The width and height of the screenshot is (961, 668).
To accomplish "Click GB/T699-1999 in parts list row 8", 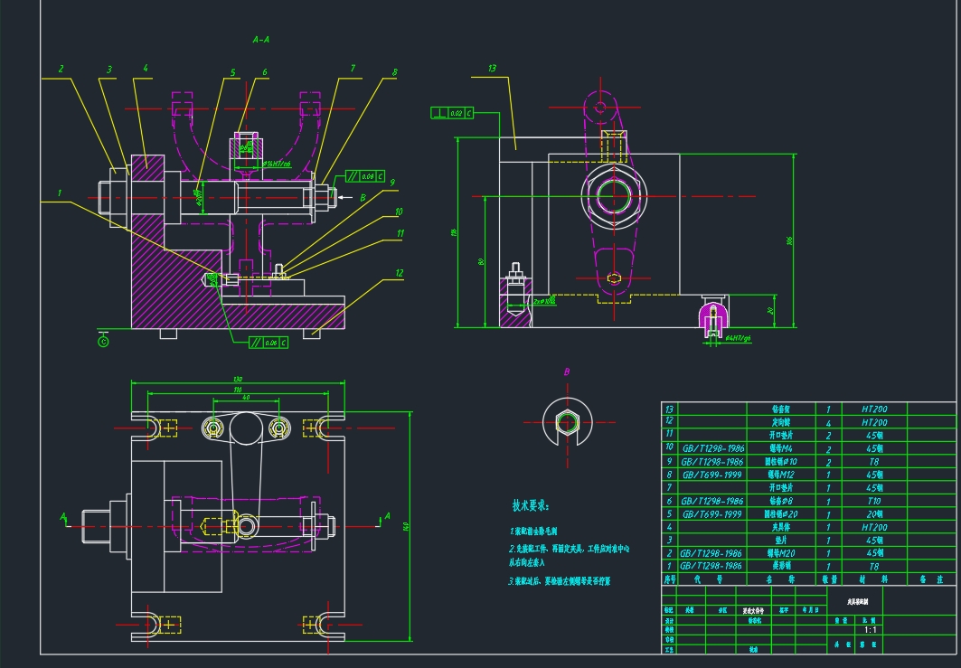I will 711,475.
